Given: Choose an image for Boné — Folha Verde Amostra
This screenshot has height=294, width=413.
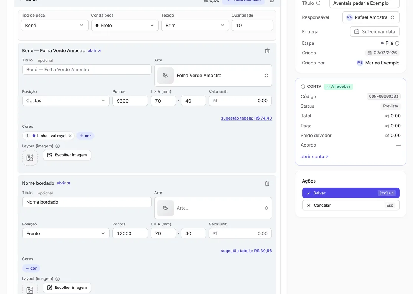Looking at the screenshot, I should [67, 155].
